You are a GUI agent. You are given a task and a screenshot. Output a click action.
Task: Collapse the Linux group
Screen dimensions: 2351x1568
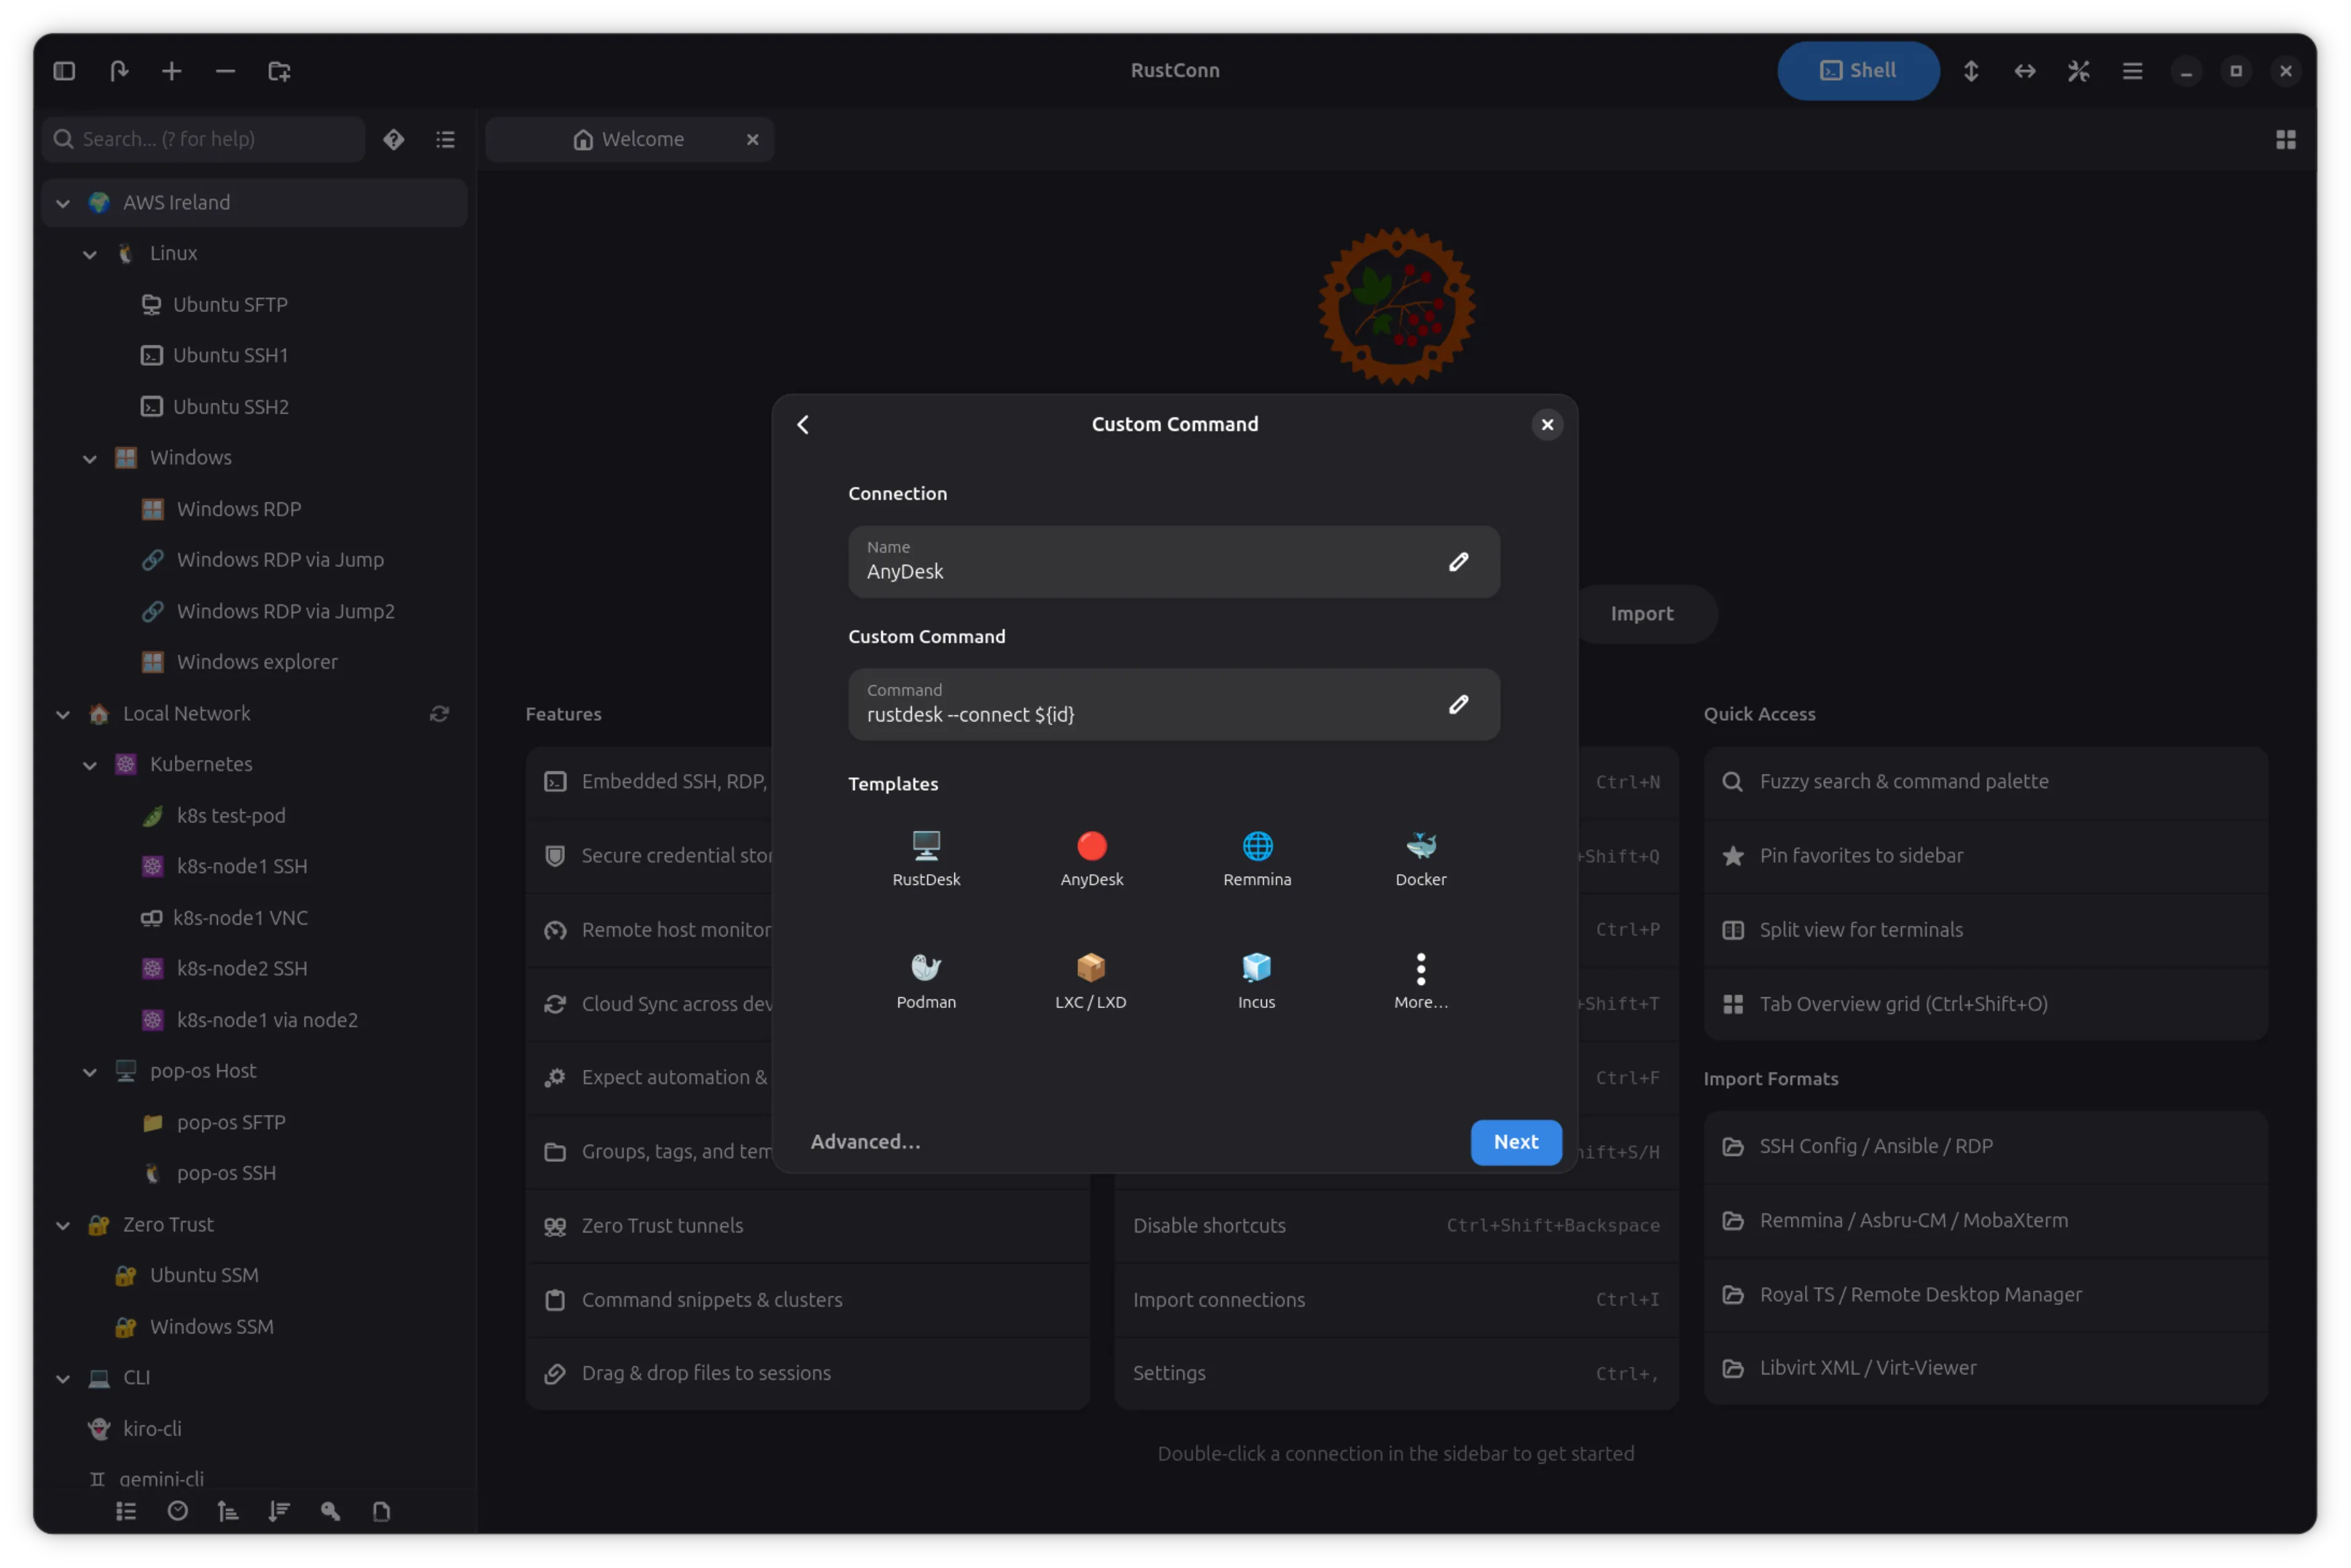point(90,254)
